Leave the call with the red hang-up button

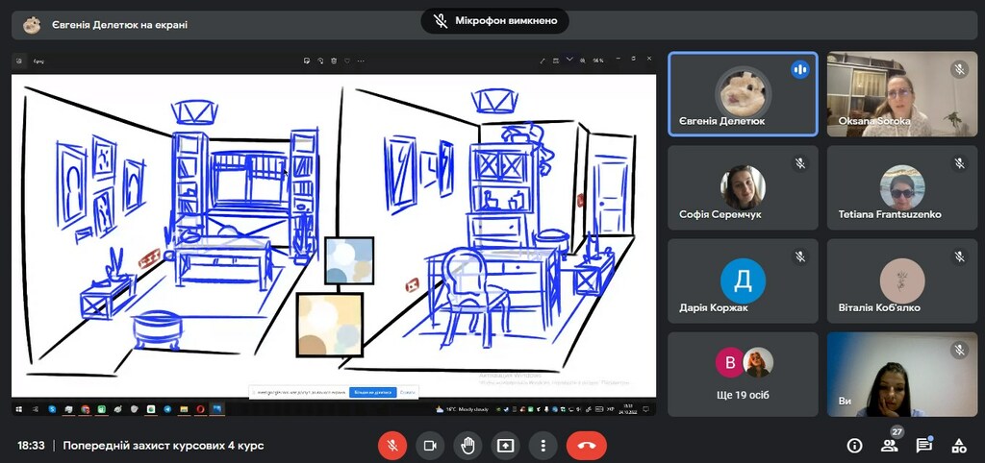[x=587, y=446]
